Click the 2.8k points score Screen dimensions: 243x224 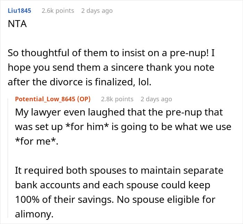coord(117,99)
